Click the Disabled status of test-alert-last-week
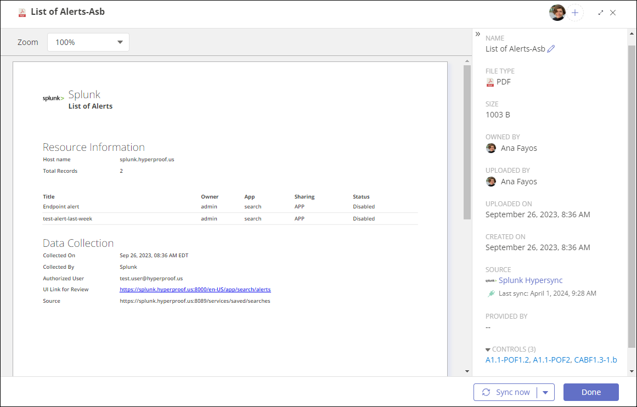Image resolution: width=637 pixels, height=407 pixels. point(364,218)
